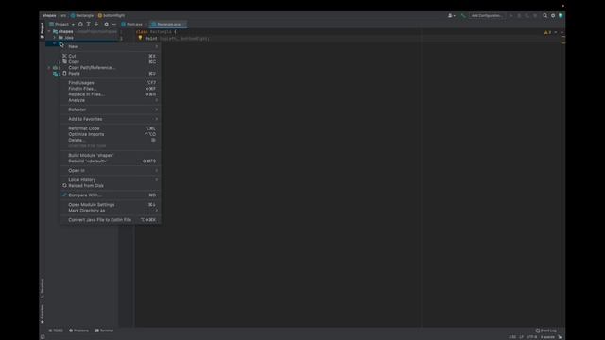Click the bottomRight breadcrumb in navigation bar
Viewport: 605px width, 340px height.
[x=112, y=16]
